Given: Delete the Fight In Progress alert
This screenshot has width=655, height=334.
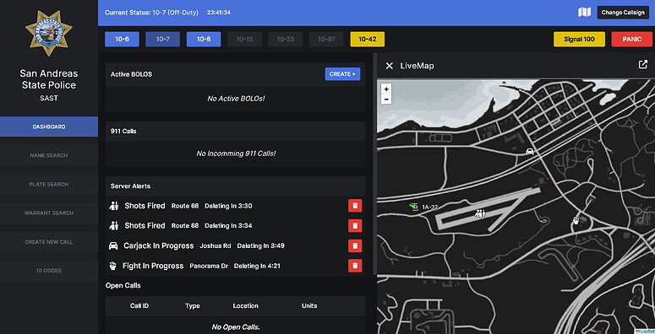Looking at the screenshot, I should (x=355, y=266).
